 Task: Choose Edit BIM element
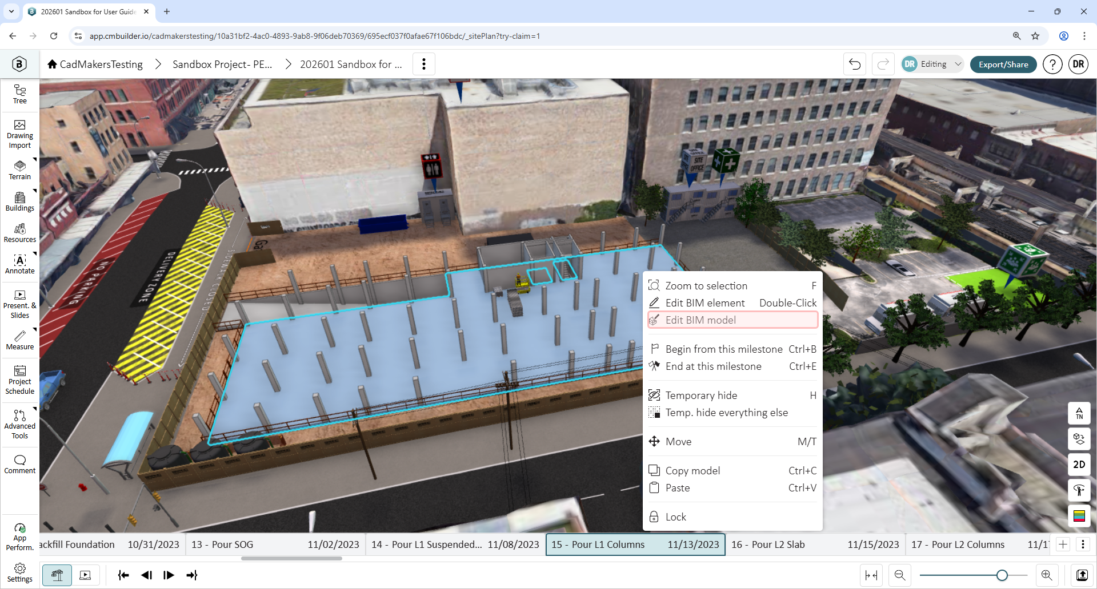(732, 303)
